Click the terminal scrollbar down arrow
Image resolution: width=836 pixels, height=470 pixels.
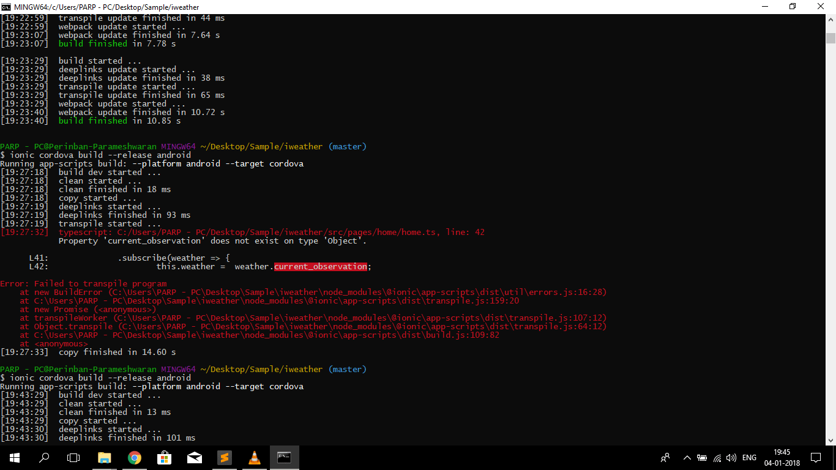(x=830, y=439)
